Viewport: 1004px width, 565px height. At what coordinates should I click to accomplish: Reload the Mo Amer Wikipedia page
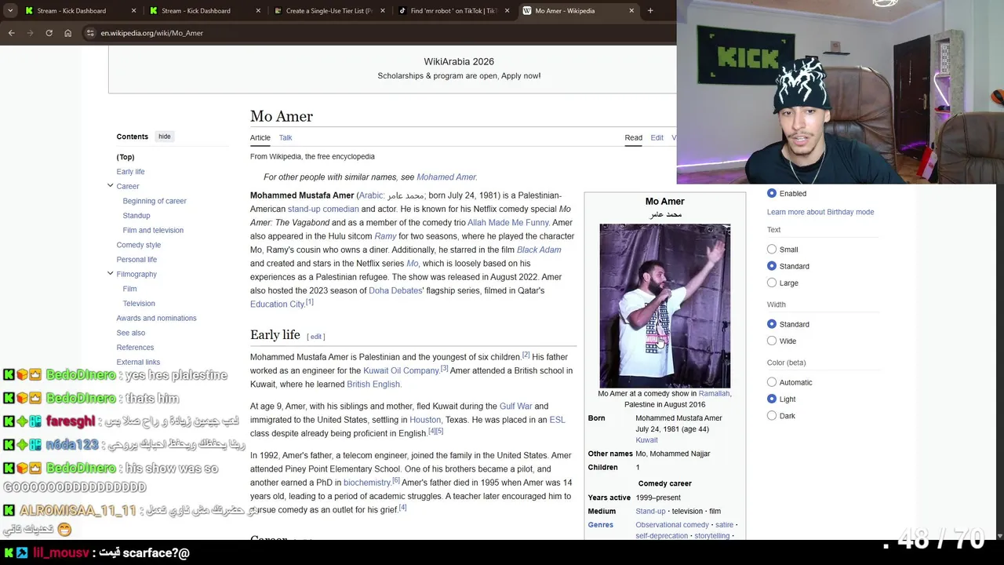49,33
